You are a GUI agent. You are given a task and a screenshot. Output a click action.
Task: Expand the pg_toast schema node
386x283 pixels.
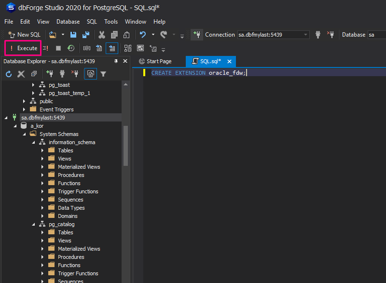(33, 85)
